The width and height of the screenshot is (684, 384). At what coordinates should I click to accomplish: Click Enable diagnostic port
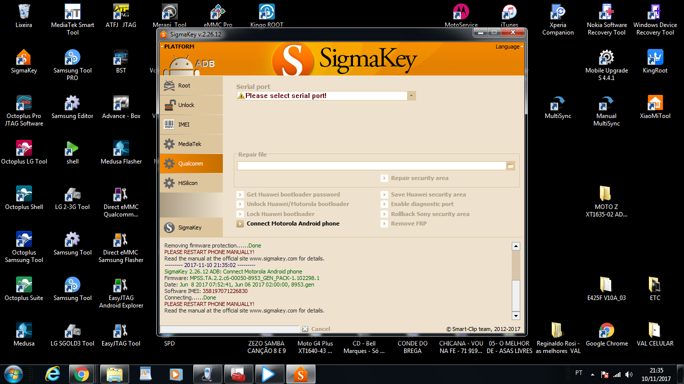click(417, 204)
